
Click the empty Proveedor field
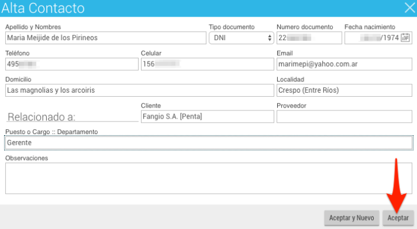coord(344,117)
